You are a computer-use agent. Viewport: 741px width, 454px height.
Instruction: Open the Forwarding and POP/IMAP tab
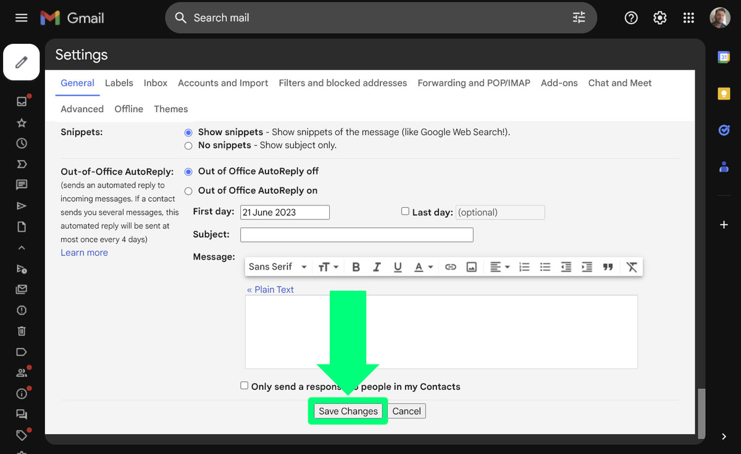coord(473,83)
